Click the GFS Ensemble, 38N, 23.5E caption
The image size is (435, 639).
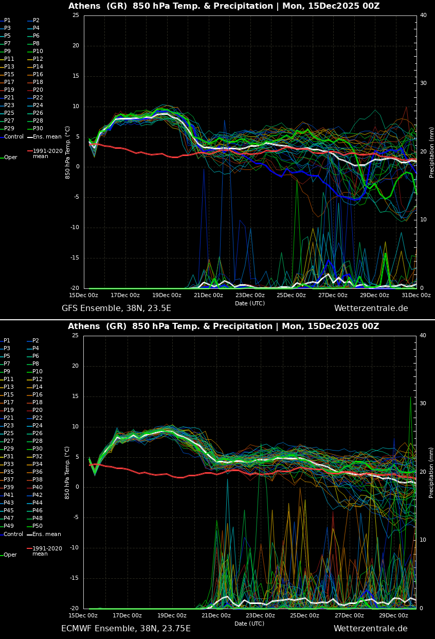pos(116,308)
